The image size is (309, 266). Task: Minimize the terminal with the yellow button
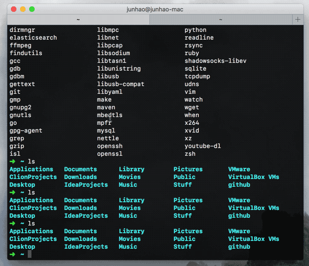point(22,9)
